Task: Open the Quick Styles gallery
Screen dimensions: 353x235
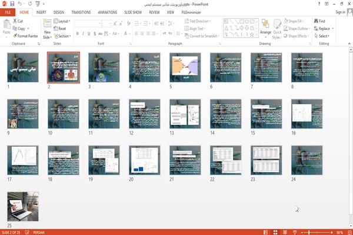Action: pos(277,29)
